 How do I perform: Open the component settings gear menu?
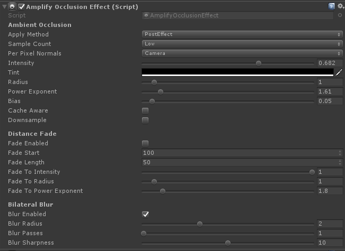(x=341, y=6)
